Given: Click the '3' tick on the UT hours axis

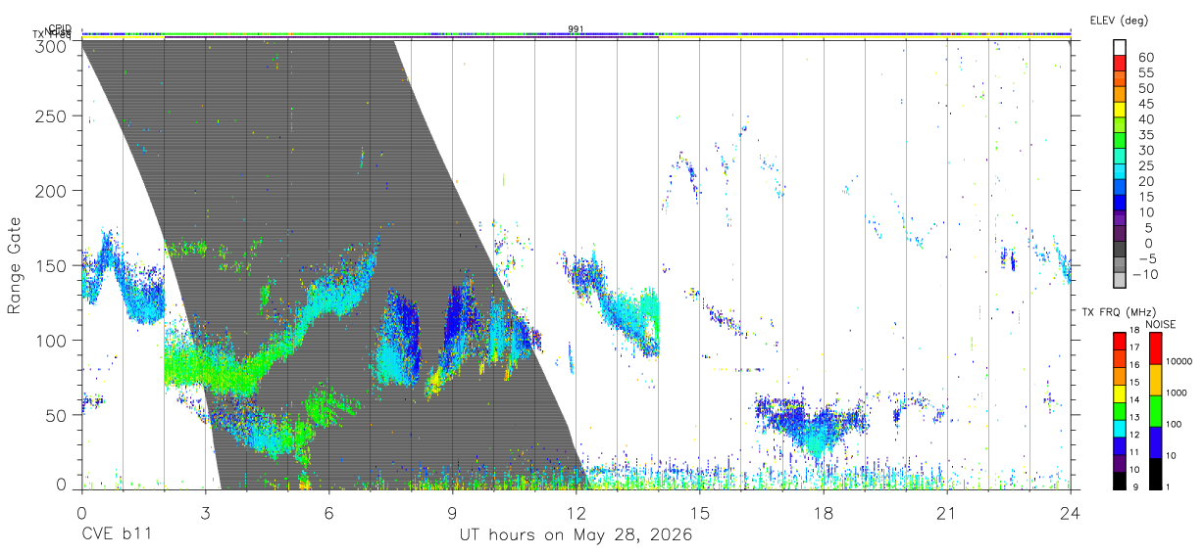Looking at the screenshot, I should [205, 513].
